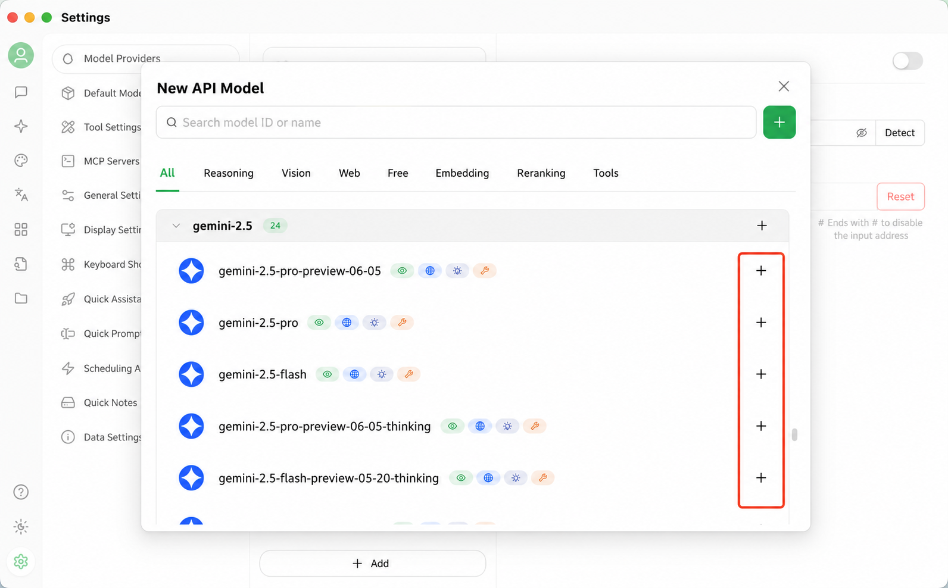Open Tool Settings in the settings menu

click(x=101, y=127)
